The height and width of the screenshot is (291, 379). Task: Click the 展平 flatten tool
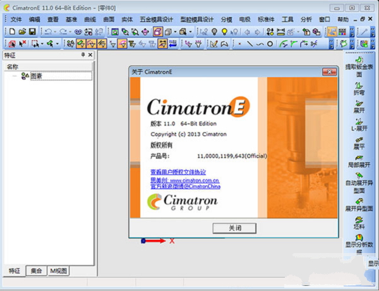pyautogui.click(x=359, y=144)
